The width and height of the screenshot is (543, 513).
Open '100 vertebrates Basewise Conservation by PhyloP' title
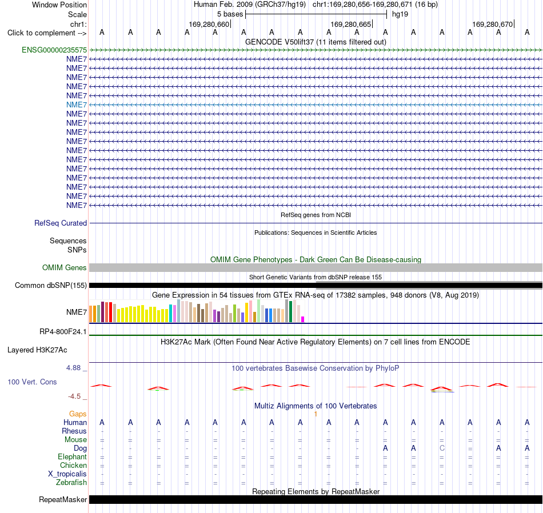click(x=316, y=368)
